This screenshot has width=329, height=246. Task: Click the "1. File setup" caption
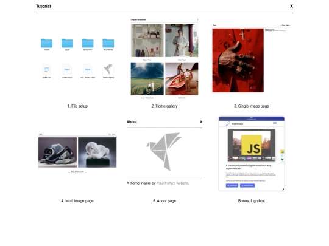click(77, 106)
